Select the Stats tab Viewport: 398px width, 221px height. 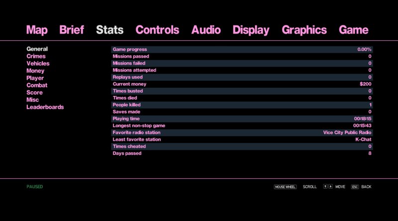[x=109, y=30]
